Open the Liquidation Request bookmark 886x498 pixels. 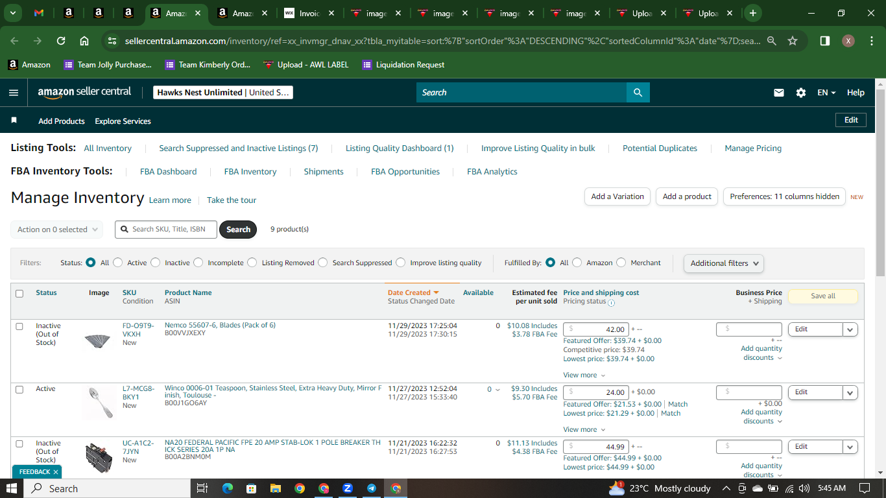click(403, 65)
